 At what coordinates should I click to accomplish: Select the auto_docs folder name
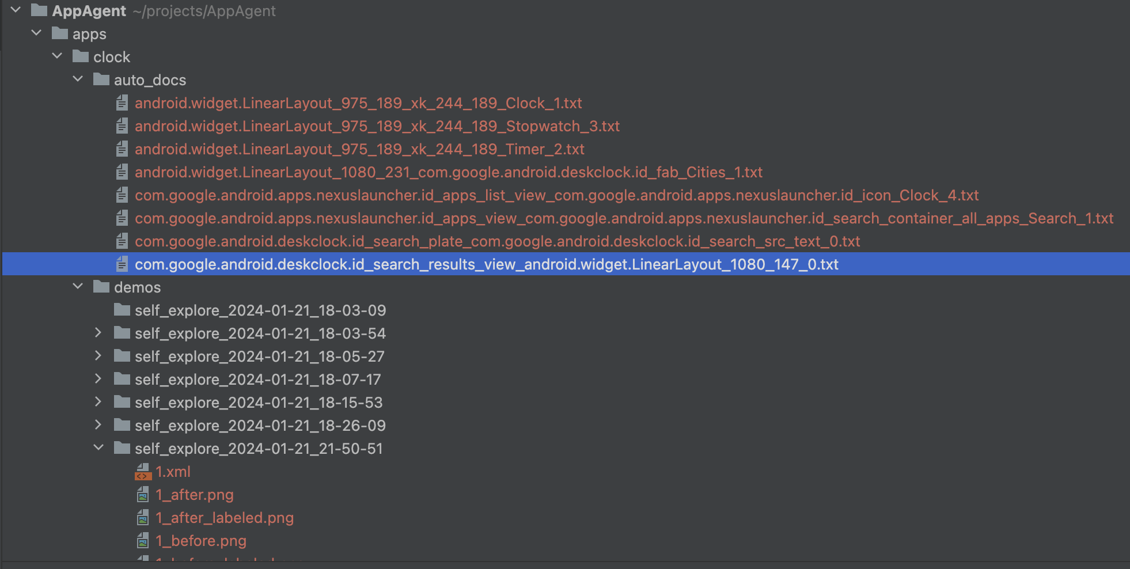point(150,80)
